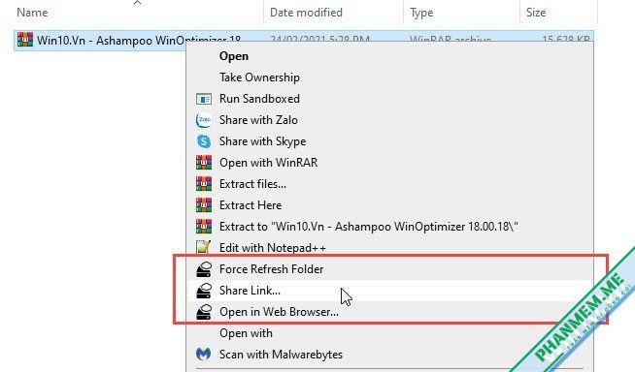The image size is (635, 372).
Task: Click drive icon beside Open in Web Browser
Action: 204,312
